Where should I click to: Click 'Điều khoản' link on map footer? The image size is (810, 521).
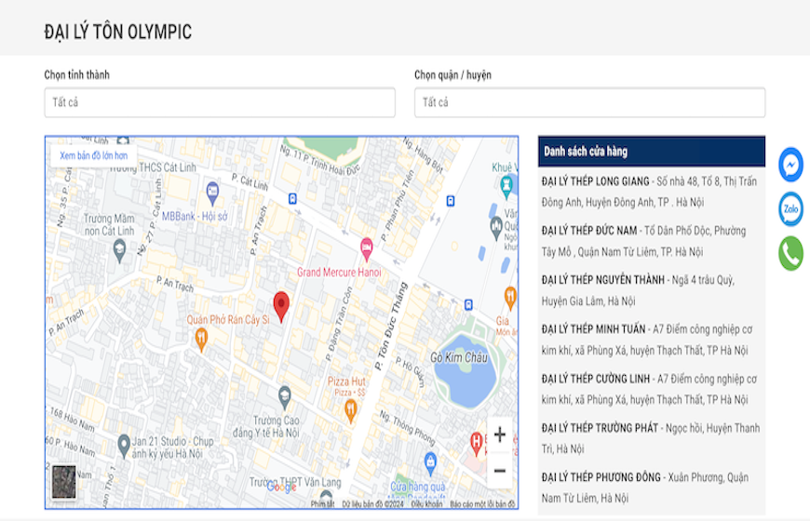426,504
